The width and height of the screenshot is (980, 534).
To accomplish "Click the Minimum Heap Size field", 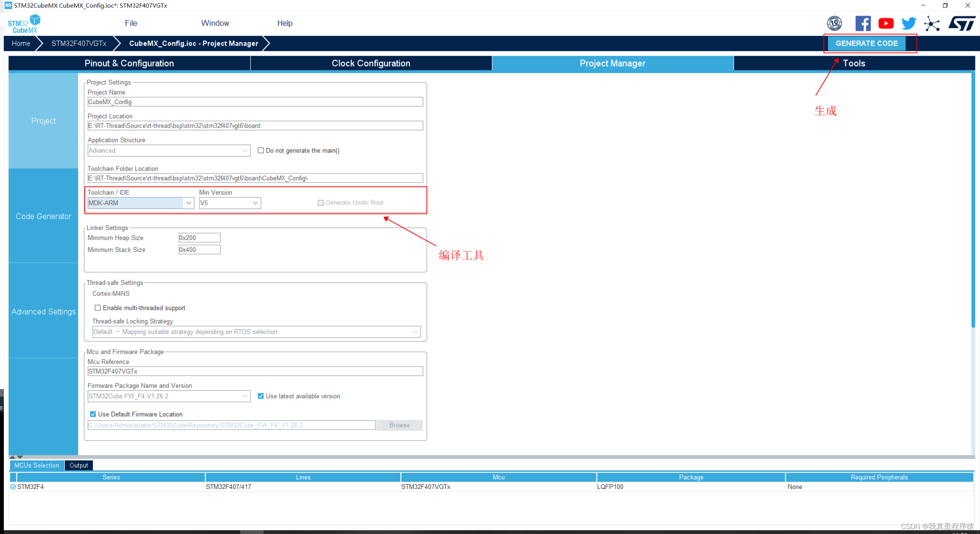I will point(199,238).
